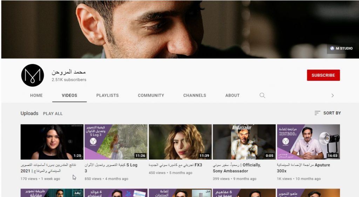Play the FX3 video thumbnail with 11:39 duration

click(x=180, y=142)
